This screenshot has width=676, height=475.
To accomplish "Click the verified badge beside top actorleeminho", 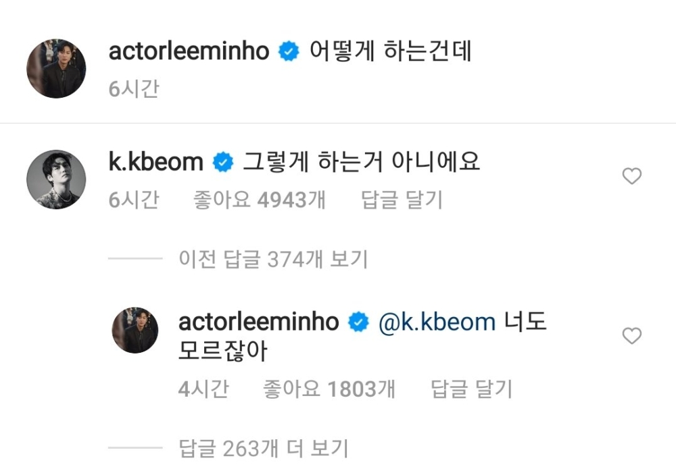I will click(x=289, y=51).
